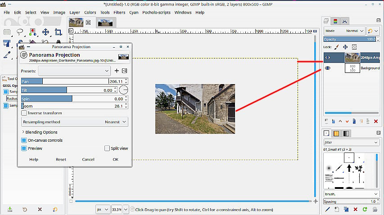The height and width of the screenshot is (215, 384).
Task: Create a new layer group
Action: [x=333, y=121]
